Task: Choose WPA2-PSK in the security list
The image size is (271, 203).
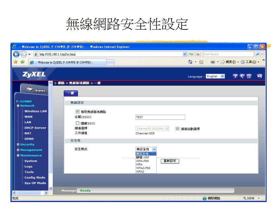Action: tap(146, 168)
